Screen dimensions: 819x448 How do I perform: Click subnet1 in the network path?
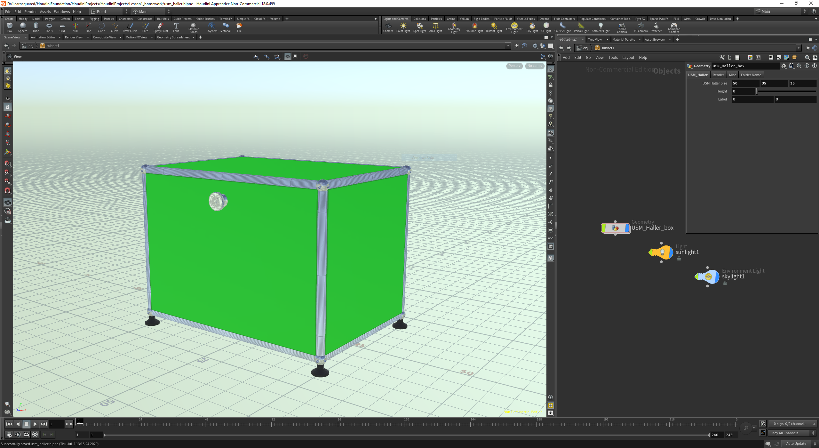[x=604, y=48]
